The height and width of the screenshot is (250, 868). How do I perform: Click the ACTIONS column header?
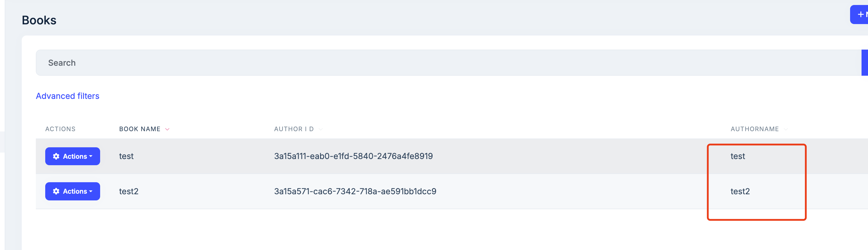pos(60,129)
